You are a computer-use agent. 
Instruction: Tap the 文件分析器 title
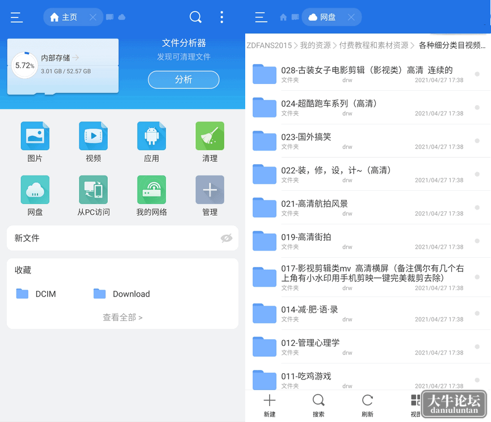[x=184, y=43]
